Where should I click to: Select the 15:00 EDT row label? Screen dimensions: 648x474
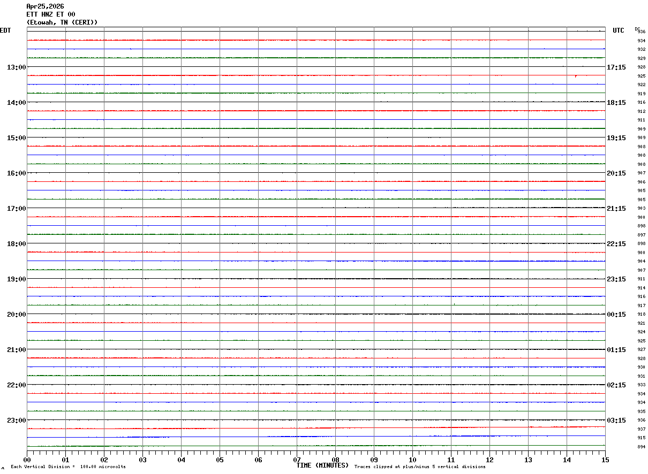click(16, 137)
